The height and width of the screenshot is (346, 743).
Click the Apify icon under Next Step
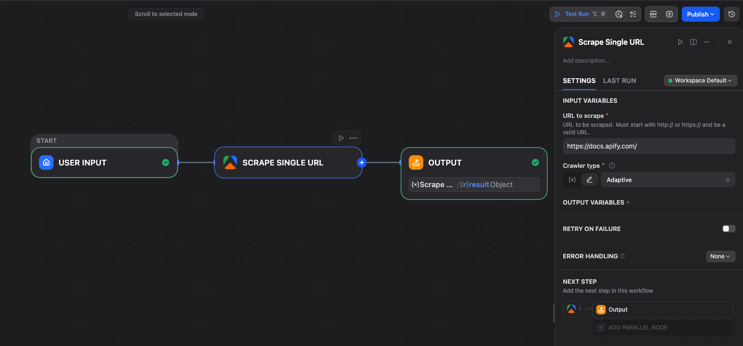tap(571, 309)
